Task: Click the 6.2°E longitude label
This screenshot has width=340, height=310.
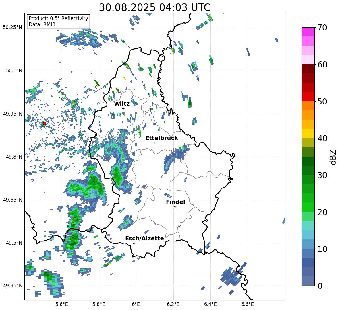Action: [173, 305]
